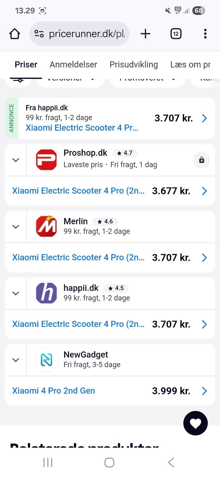Tap the Merlin store logo

(46, 227)
